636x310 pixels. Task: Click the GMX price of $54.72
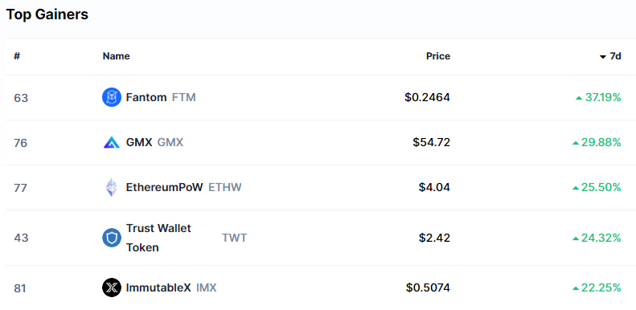pos(432,142)
